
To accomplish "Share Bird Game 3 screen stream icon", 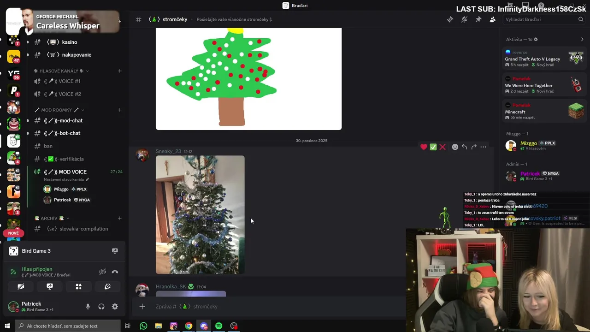I will (x=115, y=251).
